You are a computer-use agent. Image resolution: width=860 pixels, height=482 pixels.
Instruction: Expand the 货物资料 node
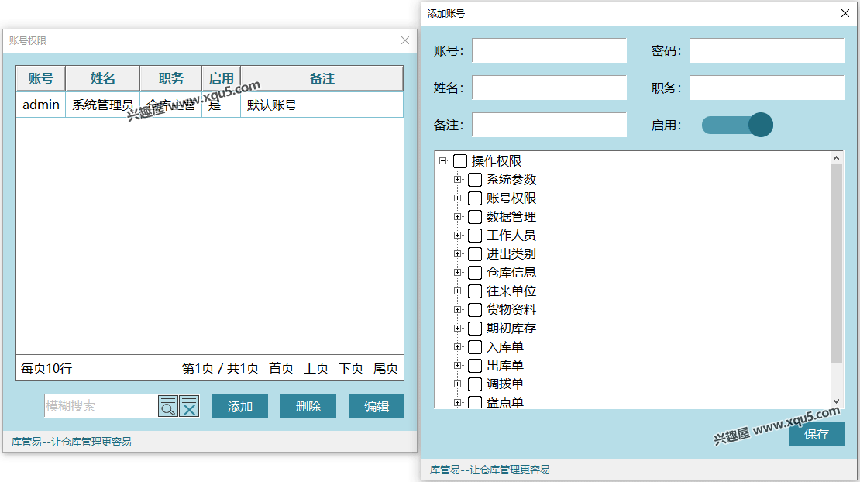[457, 310]
